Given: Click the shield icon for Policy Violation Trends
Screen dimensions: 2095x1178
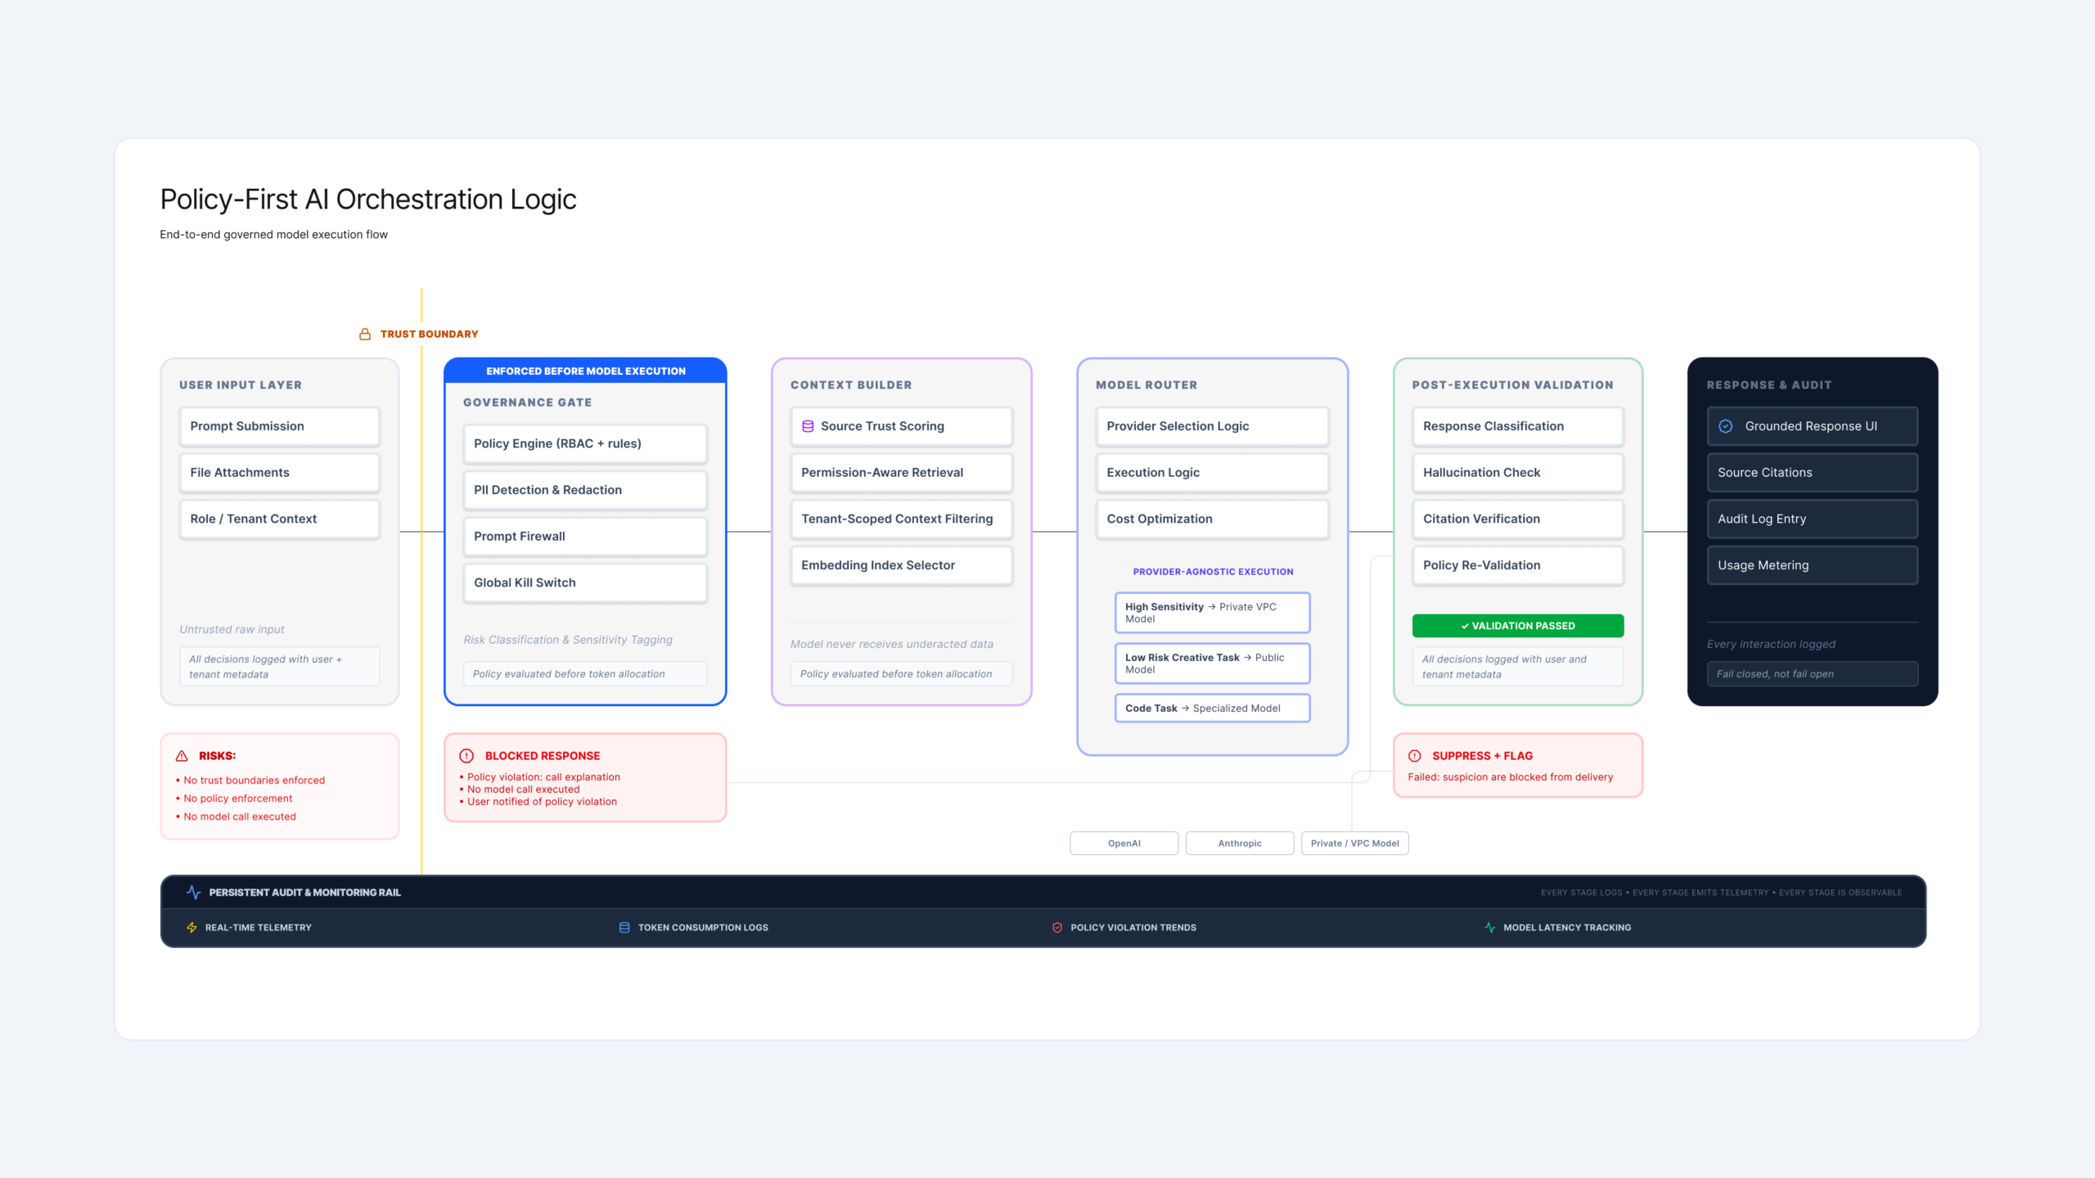Looking at the screenshot, I should click(1057, 928).
